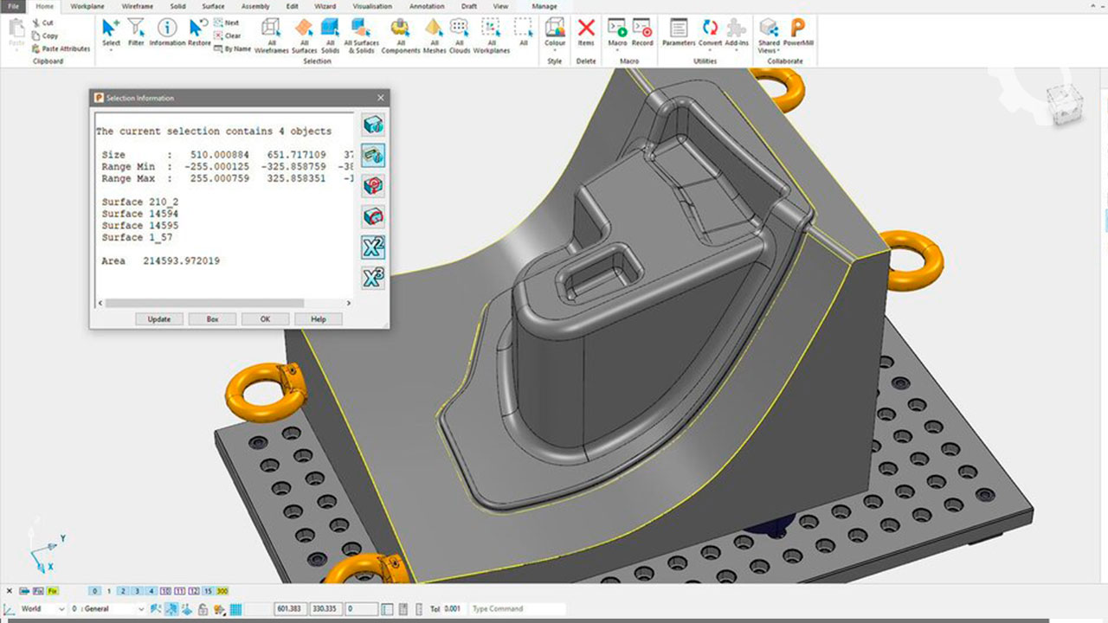Click the All Solids selection icon
Viewport: 1108px width, 623px height.
click(x=329, y=29)
